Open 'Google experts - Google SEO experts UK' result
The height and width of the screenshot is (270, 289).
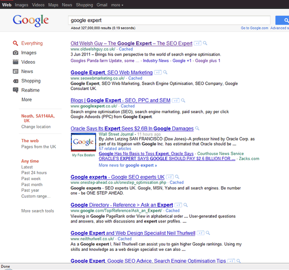(117, 177)
